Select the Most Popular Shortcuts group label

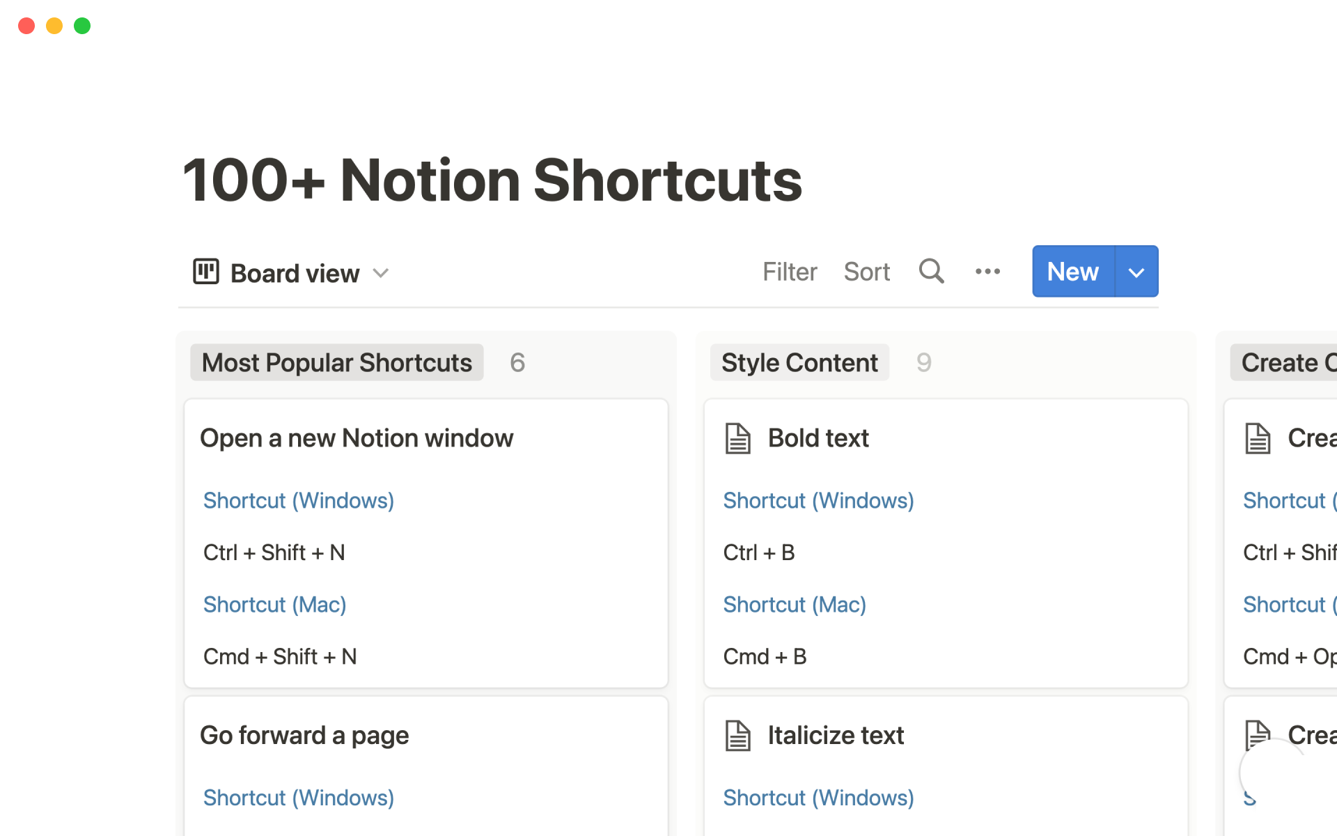[336, 362]
